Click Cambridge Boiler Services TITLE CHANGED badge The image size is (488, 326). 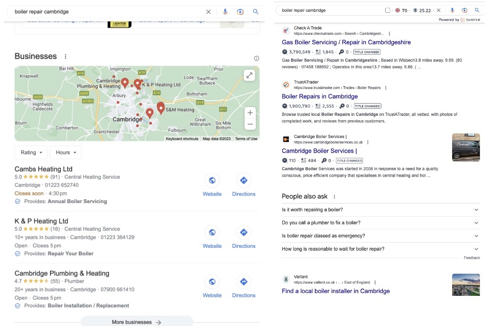coord(350,161)
